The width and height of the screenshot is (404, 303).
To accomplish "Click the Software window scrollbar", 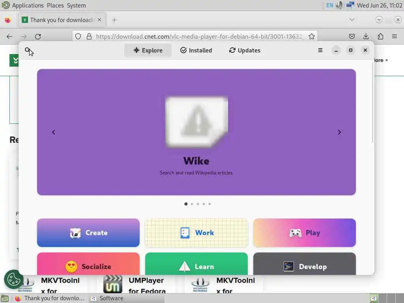I will pos(372,102).
